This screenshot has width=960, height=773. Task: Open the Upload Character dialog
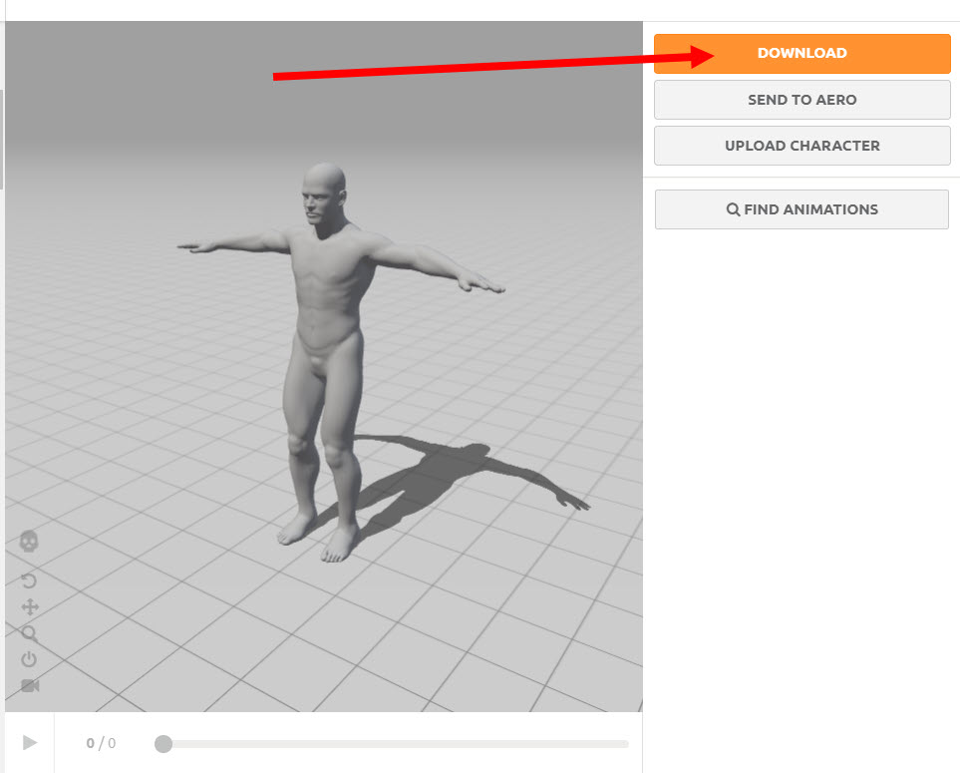(802, 146)
